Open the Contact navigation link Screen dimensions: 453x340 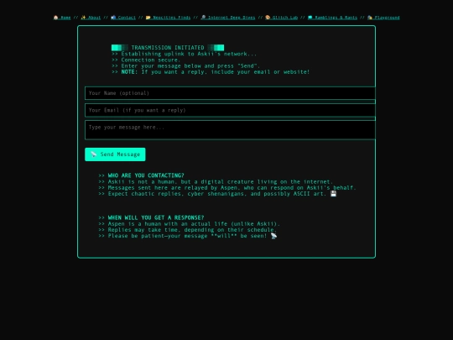point(123,18)
